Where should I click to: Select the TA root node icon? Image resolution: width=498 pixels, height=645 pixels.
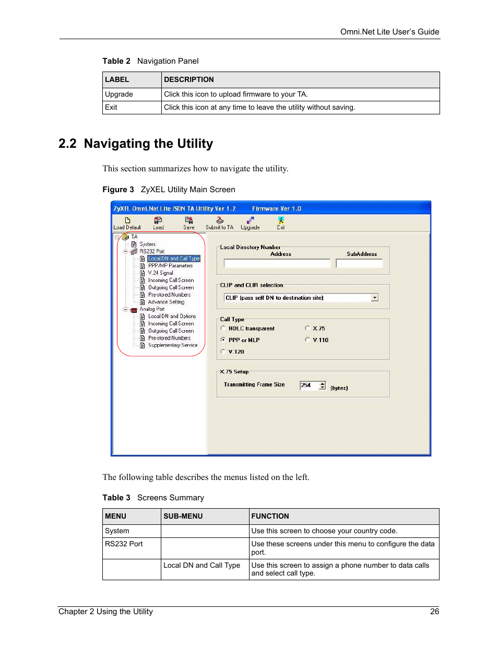[x=125, y=237]
